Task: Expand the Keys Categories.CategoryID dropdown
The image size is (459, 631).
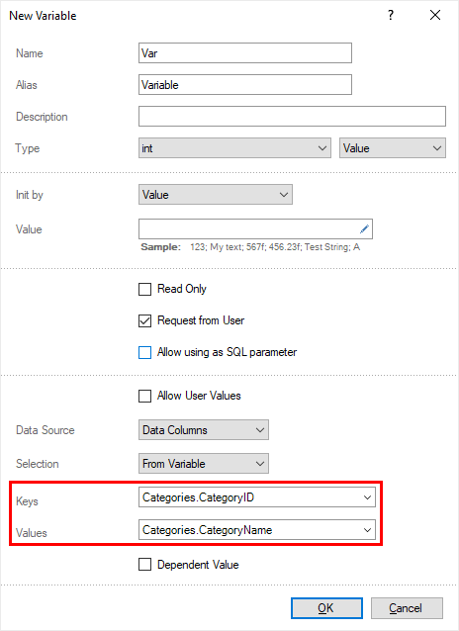Action: (x=257, y=497)
